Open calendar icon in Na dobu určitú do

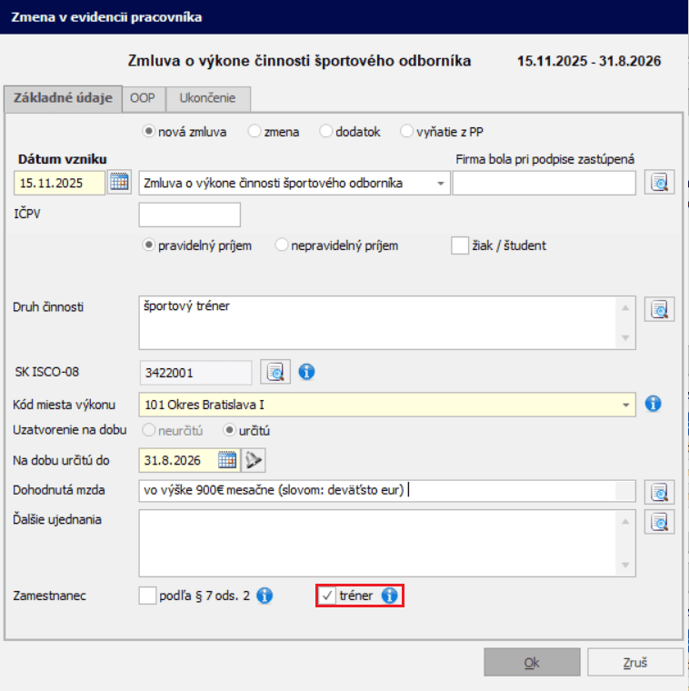click(226, 460)
